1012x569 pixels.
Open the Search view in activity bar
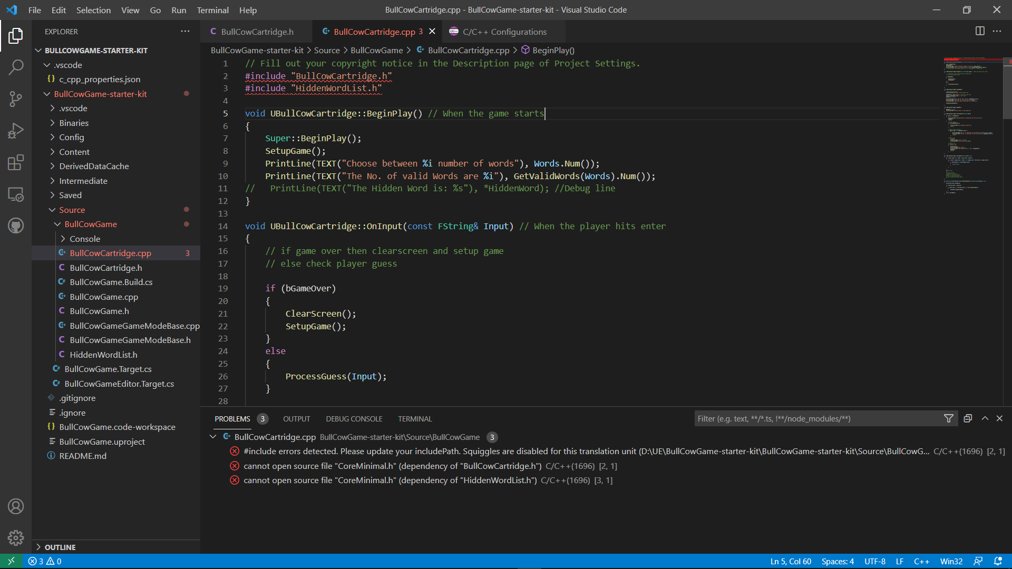tap(16, 67)
